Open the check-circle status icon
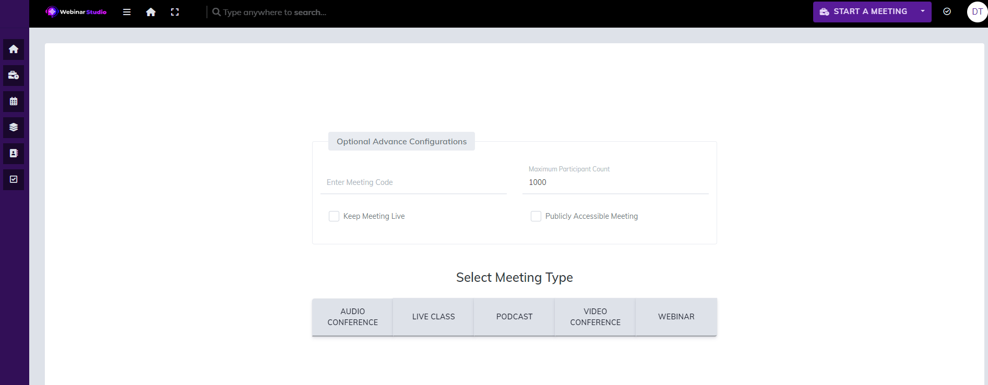Image resolution: width=988 pixels, height=385 pixels. (x=947, y=11)
